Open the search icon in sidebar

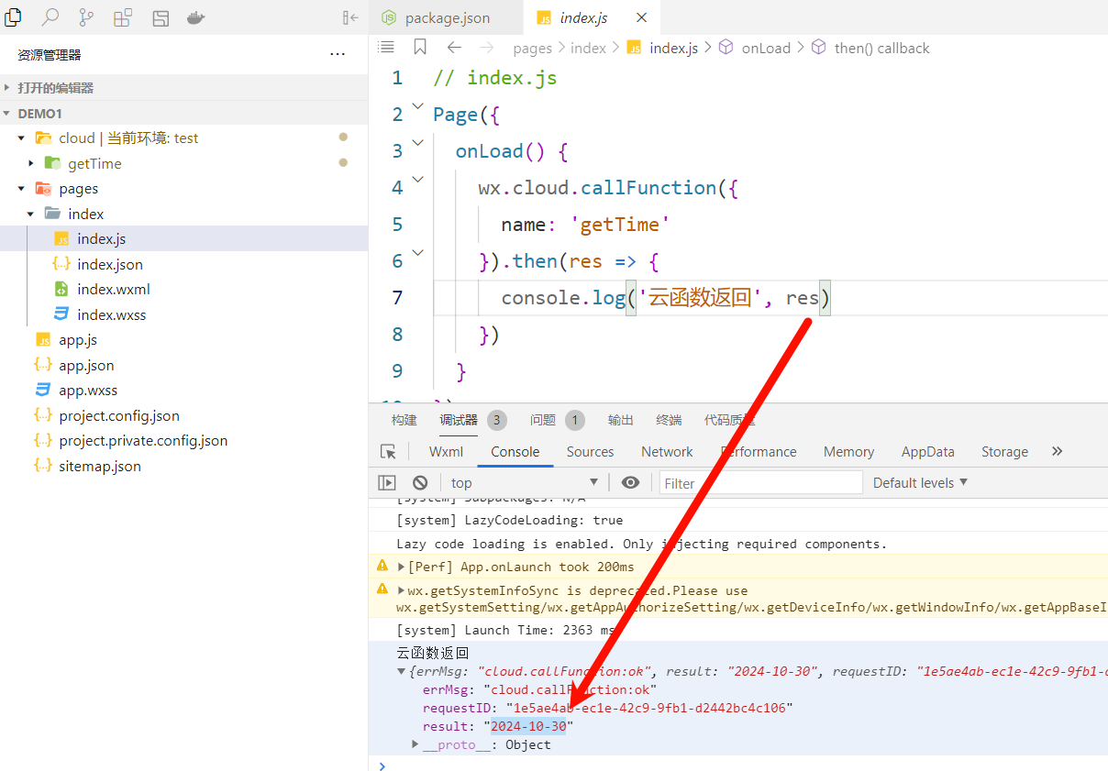50,17
